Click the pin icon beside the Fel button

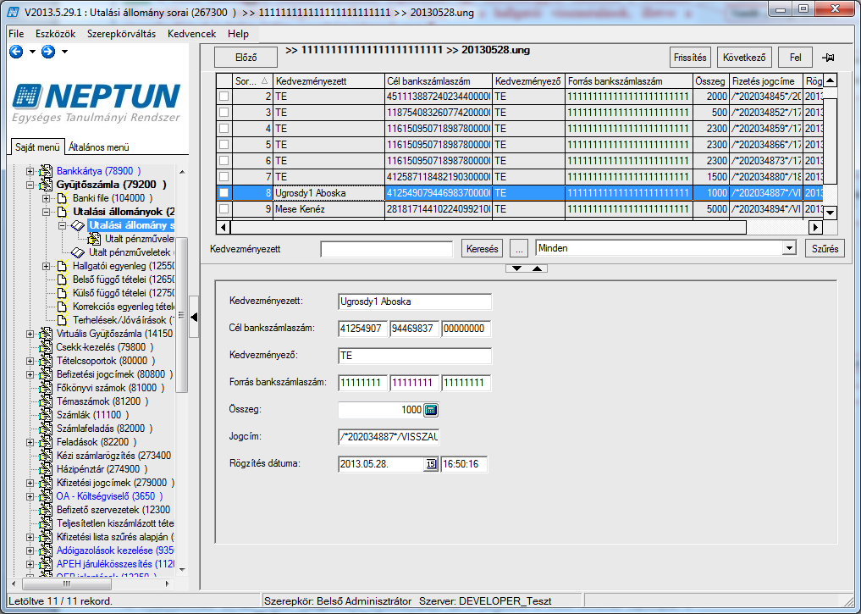point(828,57)
